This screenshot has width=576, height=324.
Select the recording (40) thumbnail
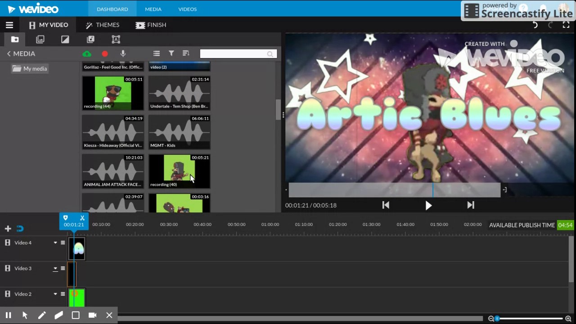(179, 171)
